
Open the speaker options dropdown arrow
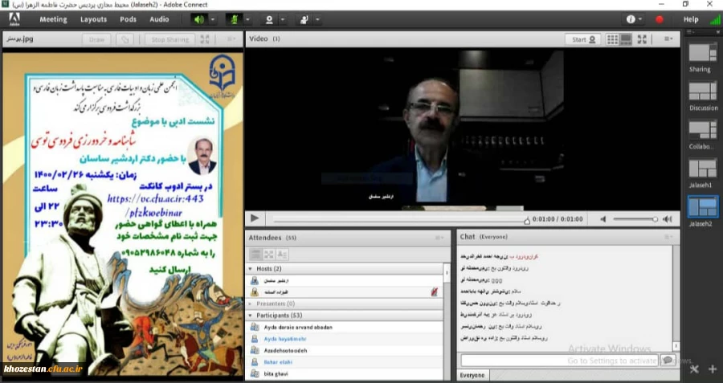click(x=212, y=19)
